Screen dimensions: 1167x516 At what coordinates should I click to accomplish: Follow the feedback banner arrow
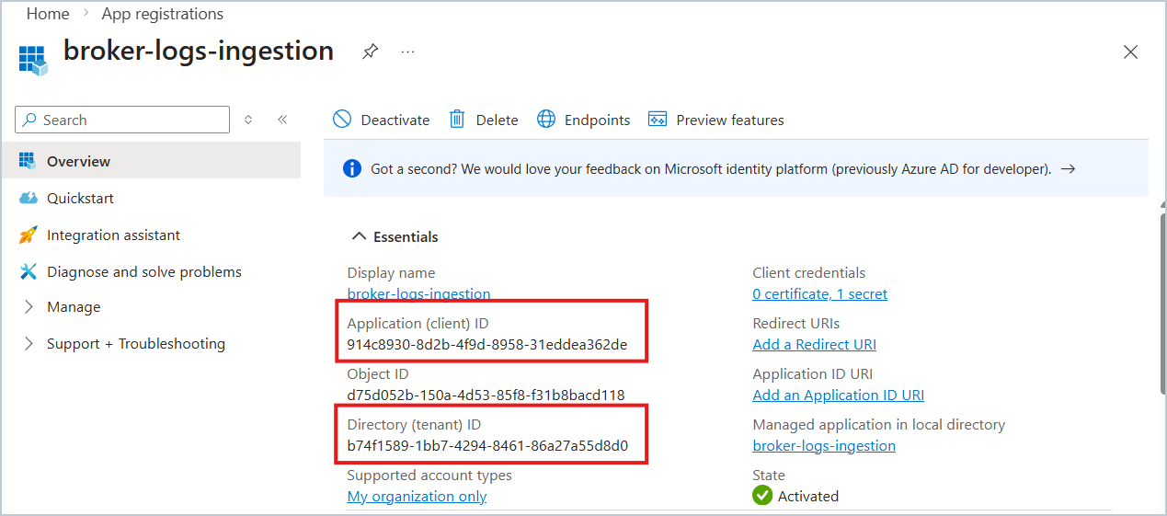coord(1068,169)
